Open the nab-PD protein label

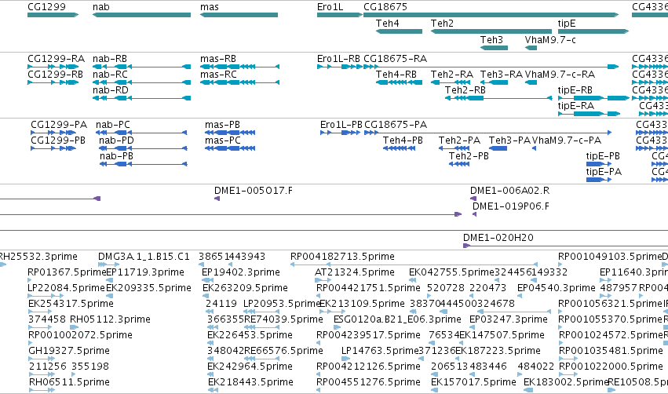pos(116,140)
